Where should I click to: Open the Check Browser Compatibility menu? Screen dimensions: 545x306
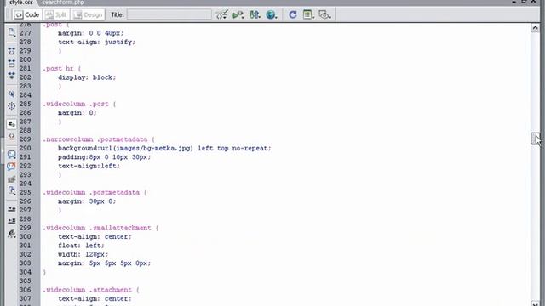(238, 15)
